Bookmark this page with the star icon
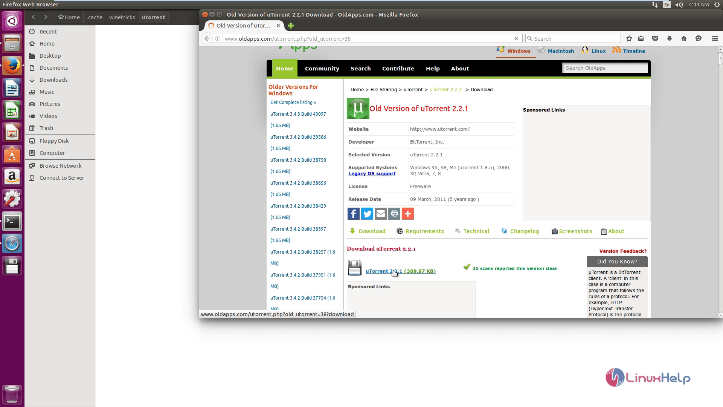The width and height of the screenshot is (723, 407). (x=629, y=38)
